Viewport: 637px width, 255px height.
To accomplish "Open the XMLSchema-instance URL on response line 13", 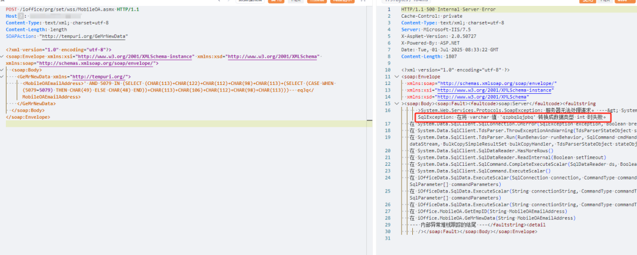I will 494,90.
